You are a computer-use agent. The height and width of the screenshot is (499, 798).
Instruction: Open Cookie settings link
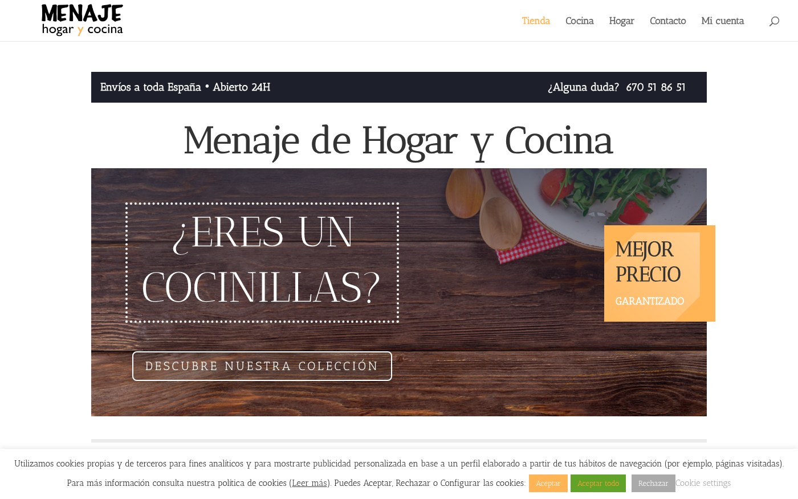(703, 483)
